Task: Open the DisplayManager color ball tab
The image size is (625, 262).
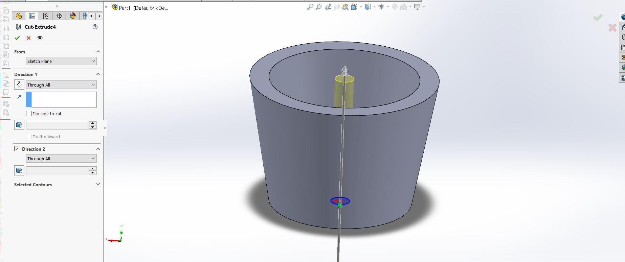Action: 72,16
